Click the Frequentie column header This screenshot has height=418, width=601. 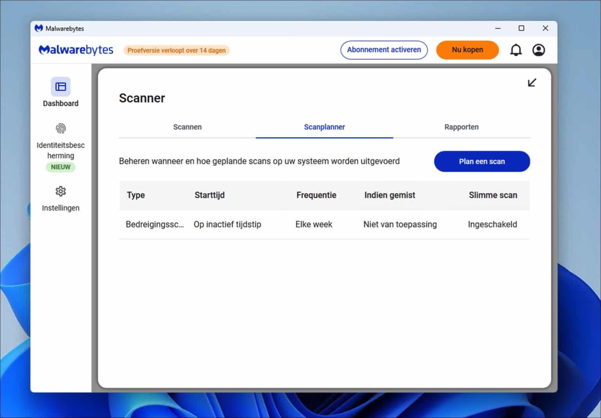tap(316, 195)
